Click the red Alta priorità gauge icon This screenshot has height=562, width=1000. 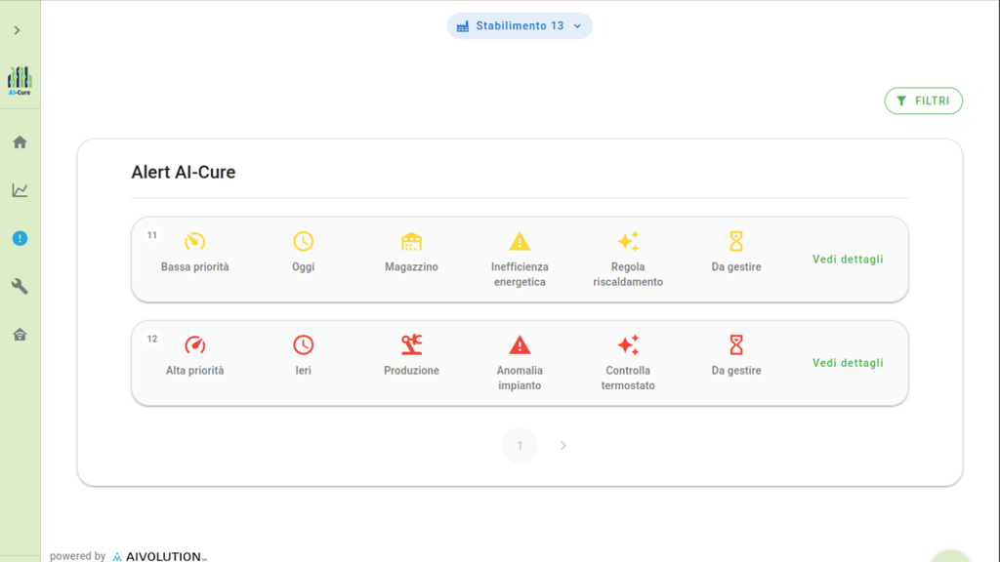point(195,344)
